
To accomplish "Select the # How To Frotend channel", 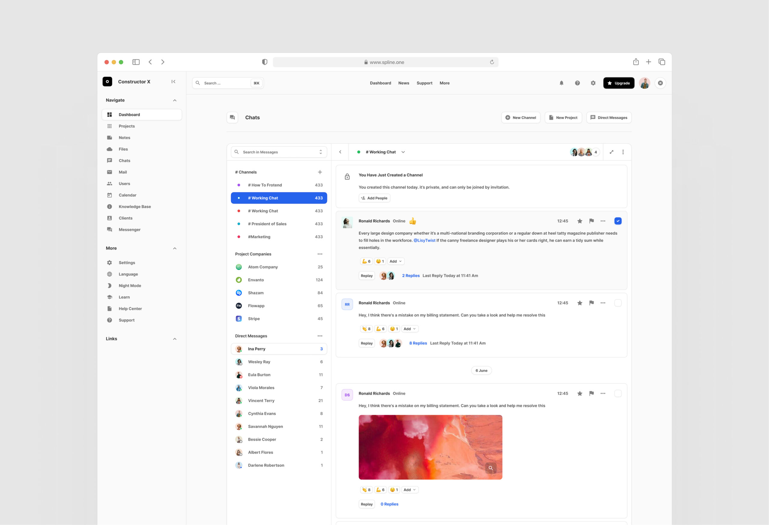I will point(279,185).
